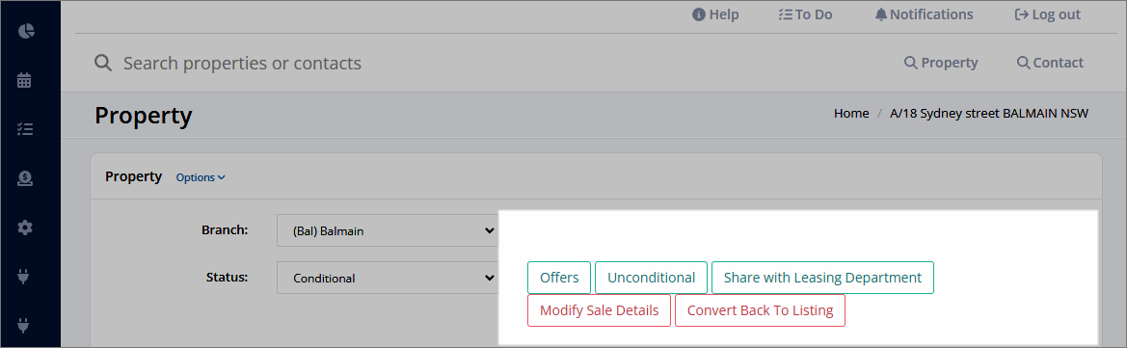Click Convert Back To Listing button
Screen dimensions: 1127x348
click(x=760, y=310)
